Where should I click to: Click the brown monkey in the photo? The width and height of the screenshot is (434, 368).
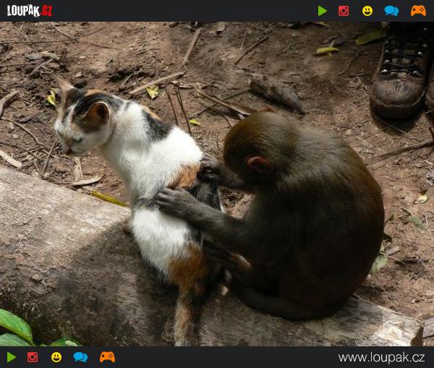(x=304, y=217)
